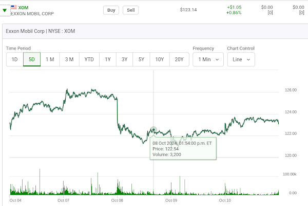Select the 10Y time period
This screenshot has width=308, height=206.
tap(160, 59)
